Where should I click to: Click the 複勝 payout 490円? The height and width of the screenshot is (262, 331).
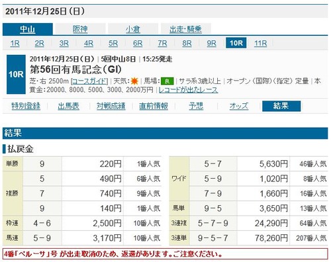click(x=111, y=179)
